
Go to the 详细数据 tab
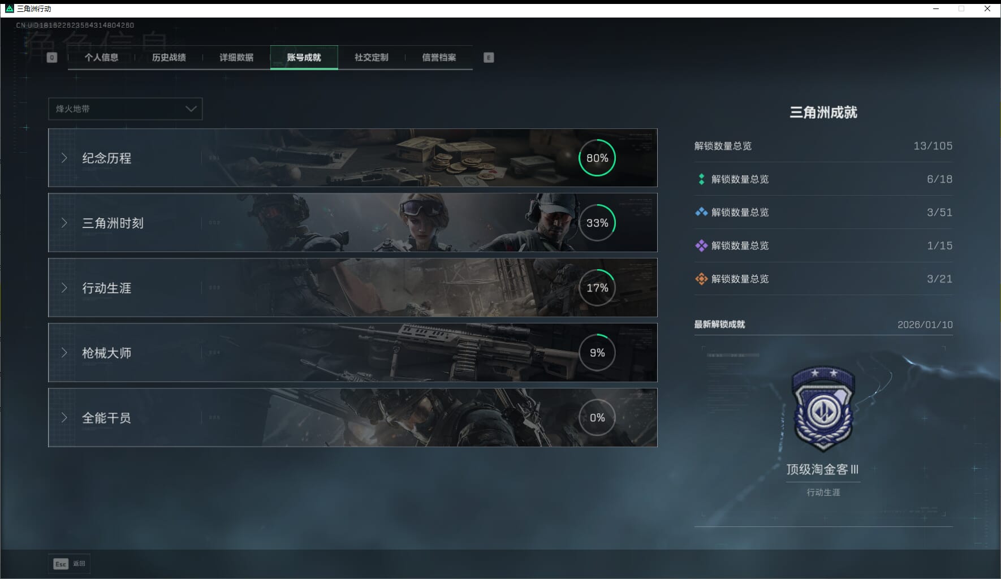(x=236, y=57)
